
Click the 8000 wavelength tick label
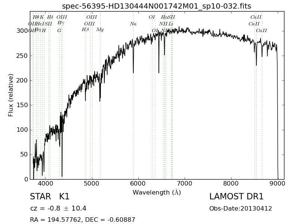pos(231,183)
